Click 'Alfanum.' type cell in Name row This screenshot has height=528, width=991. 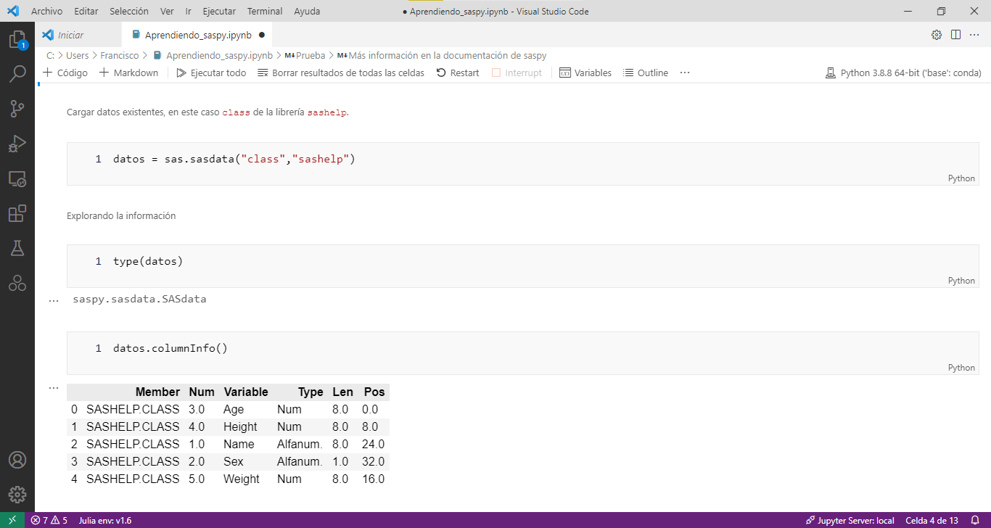click(x=300, y=444)
